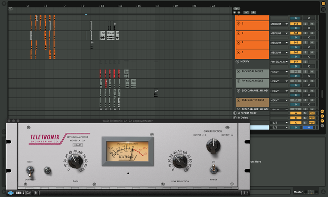Screen dimensions: 328x197
Task: Flip the LA-2A Power On switch
Action: 213,169
